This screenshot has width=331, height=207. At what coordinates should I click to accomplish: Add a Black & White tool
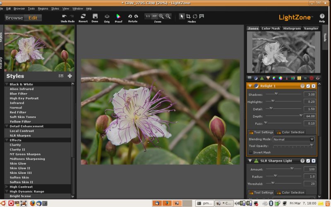coord(293,78)
